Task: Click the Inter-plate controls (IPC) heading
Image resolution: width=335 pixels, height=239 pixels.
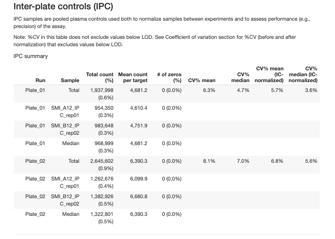Action: point(63,7)
